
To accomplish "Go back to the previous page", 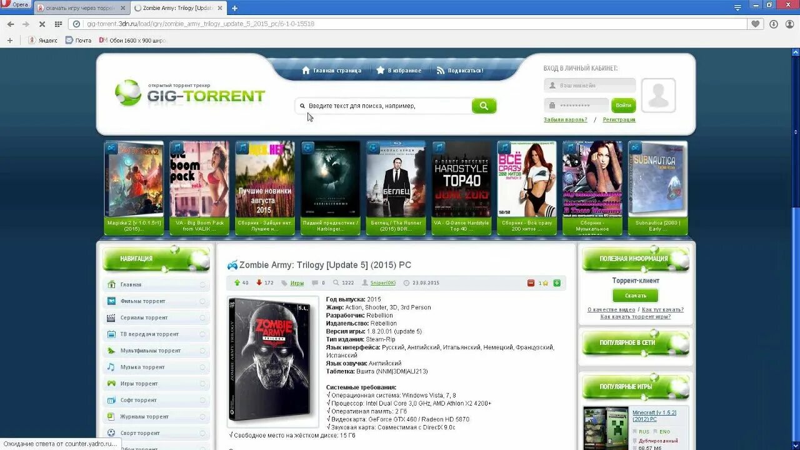I will (11, 24).
